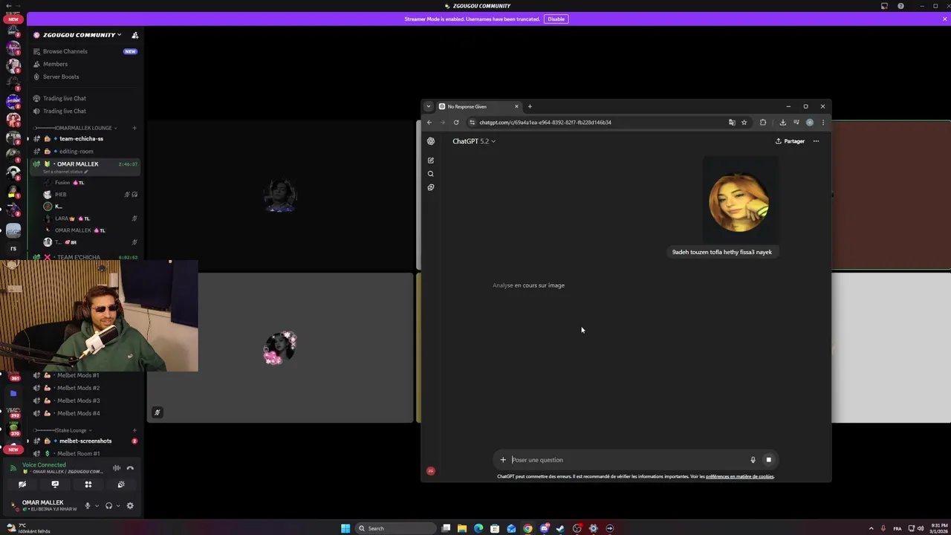Image resolution: width=951 pixels, height=535 pixels.
Task: Open the Discord activities icon
Action: coord(88,484)
